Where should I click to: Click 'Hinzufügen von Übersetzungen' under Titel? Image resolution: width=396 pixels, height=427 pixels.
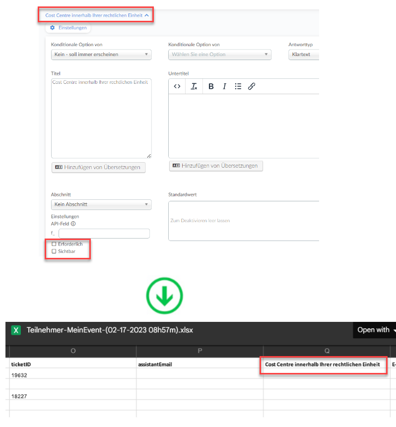pos(98,167)
